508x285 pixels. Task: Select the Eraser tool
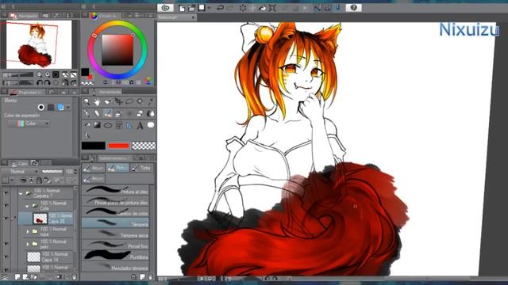click(140, 113)
